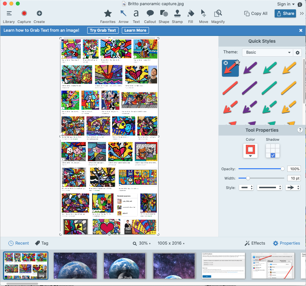Click Try Grab Text button
Screen dimensions: 306x286
[x=103, y=30]
